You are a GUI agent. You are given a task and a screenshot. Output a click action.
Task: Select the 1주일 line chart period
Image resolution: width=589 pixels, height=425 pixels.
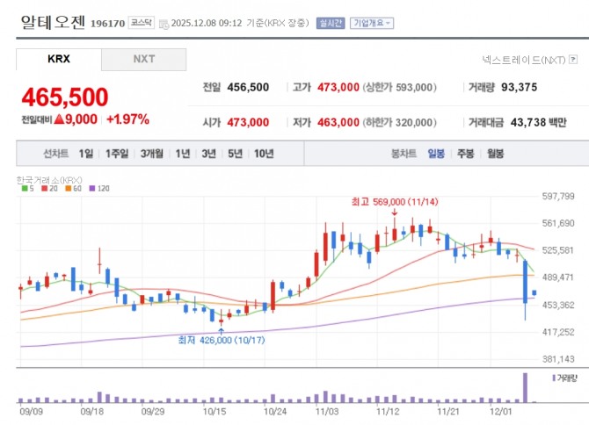click(117, 154)
